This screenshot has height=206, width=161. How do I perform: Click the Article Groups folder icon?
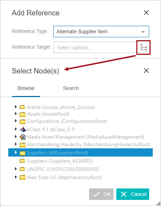tap(22, 107)
